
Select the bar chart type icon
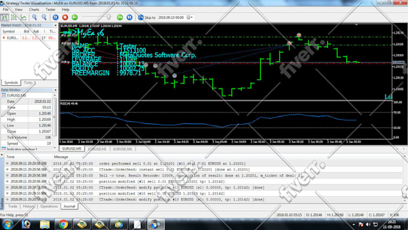5,17
